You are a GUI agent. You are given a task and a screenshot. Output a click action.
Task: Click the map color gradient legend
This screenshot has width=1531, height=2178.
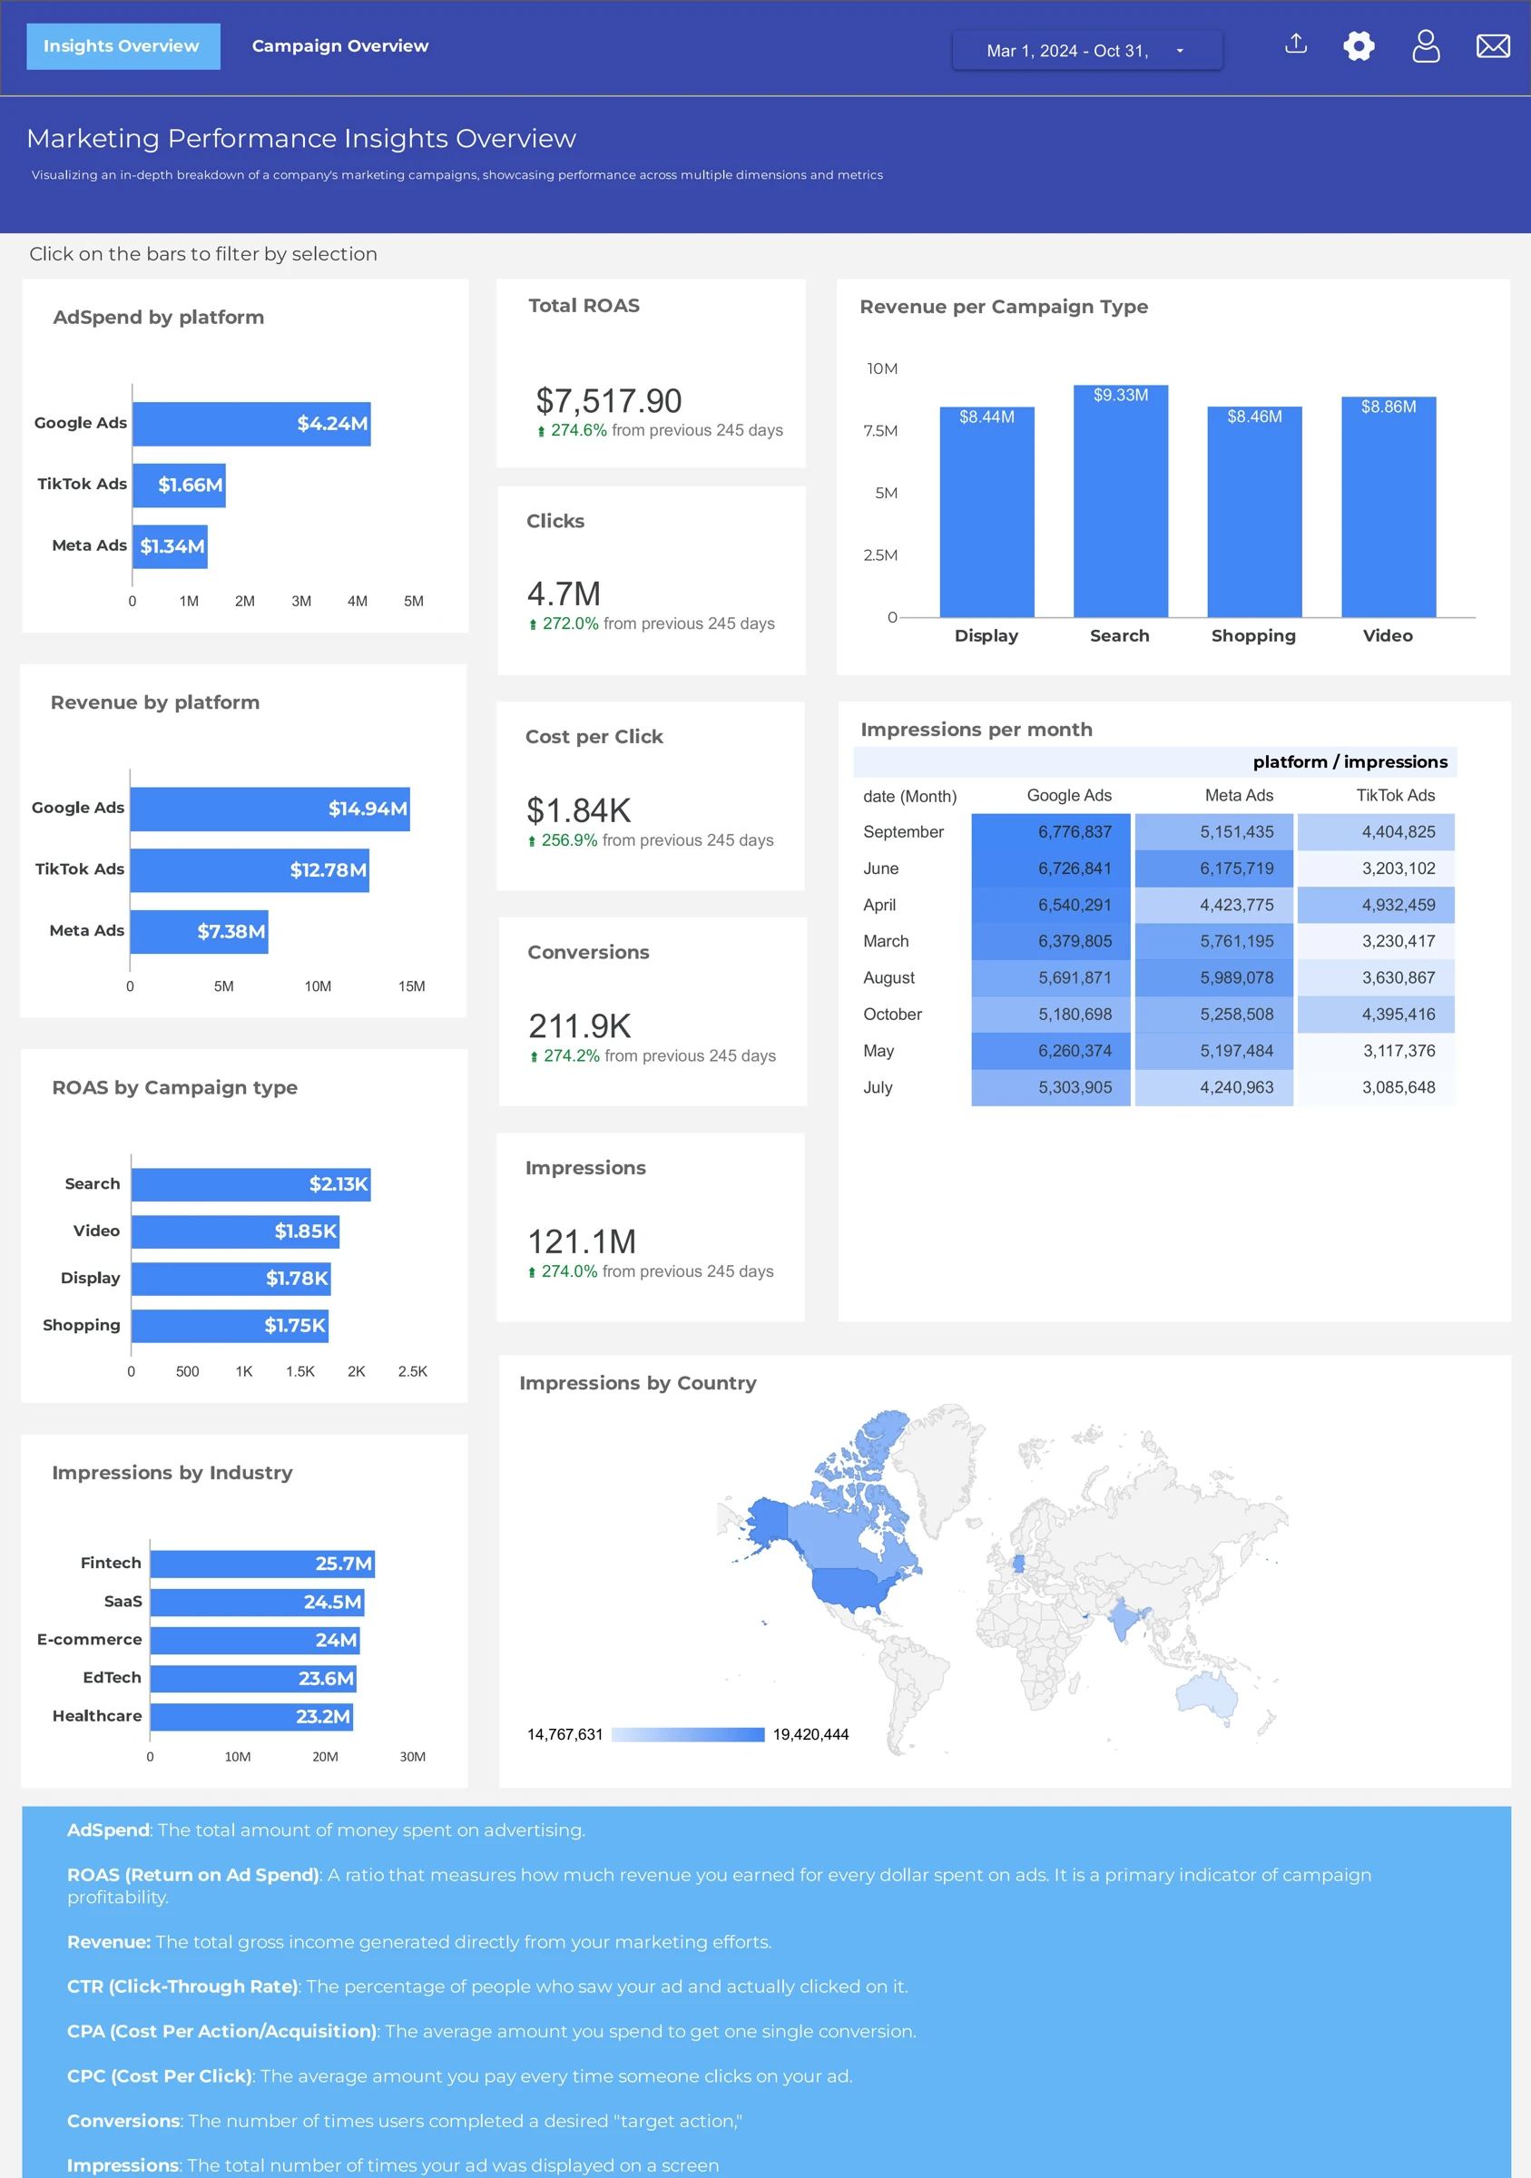click(688, 1735)
